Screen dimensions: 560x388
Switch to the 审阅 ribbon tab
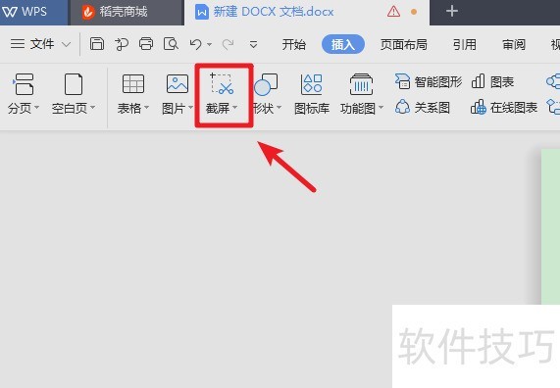(x=514, y=45)
